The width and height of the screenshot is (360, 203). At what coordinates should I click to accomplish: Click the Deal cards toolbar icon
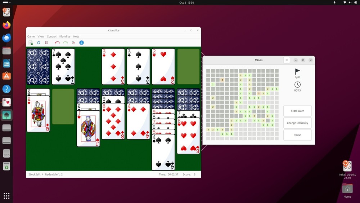73,43
